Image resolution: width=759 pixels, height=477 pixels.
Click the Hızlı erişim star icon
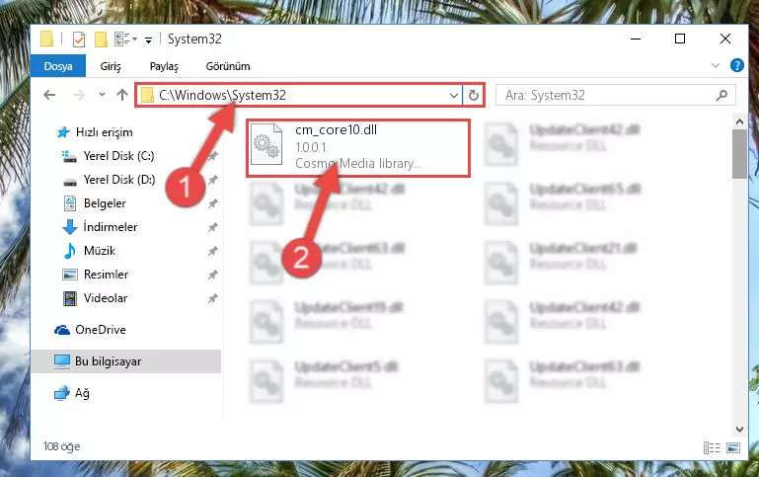click(x=63, y=132)
